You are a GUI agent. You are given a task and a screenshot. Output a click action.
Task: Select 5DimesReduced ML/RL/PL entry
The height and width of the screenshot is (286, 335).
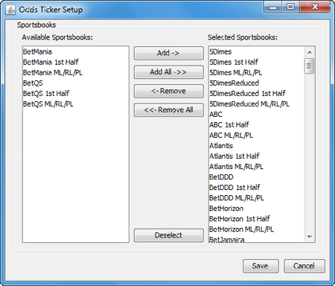click(x=257, y=104)
